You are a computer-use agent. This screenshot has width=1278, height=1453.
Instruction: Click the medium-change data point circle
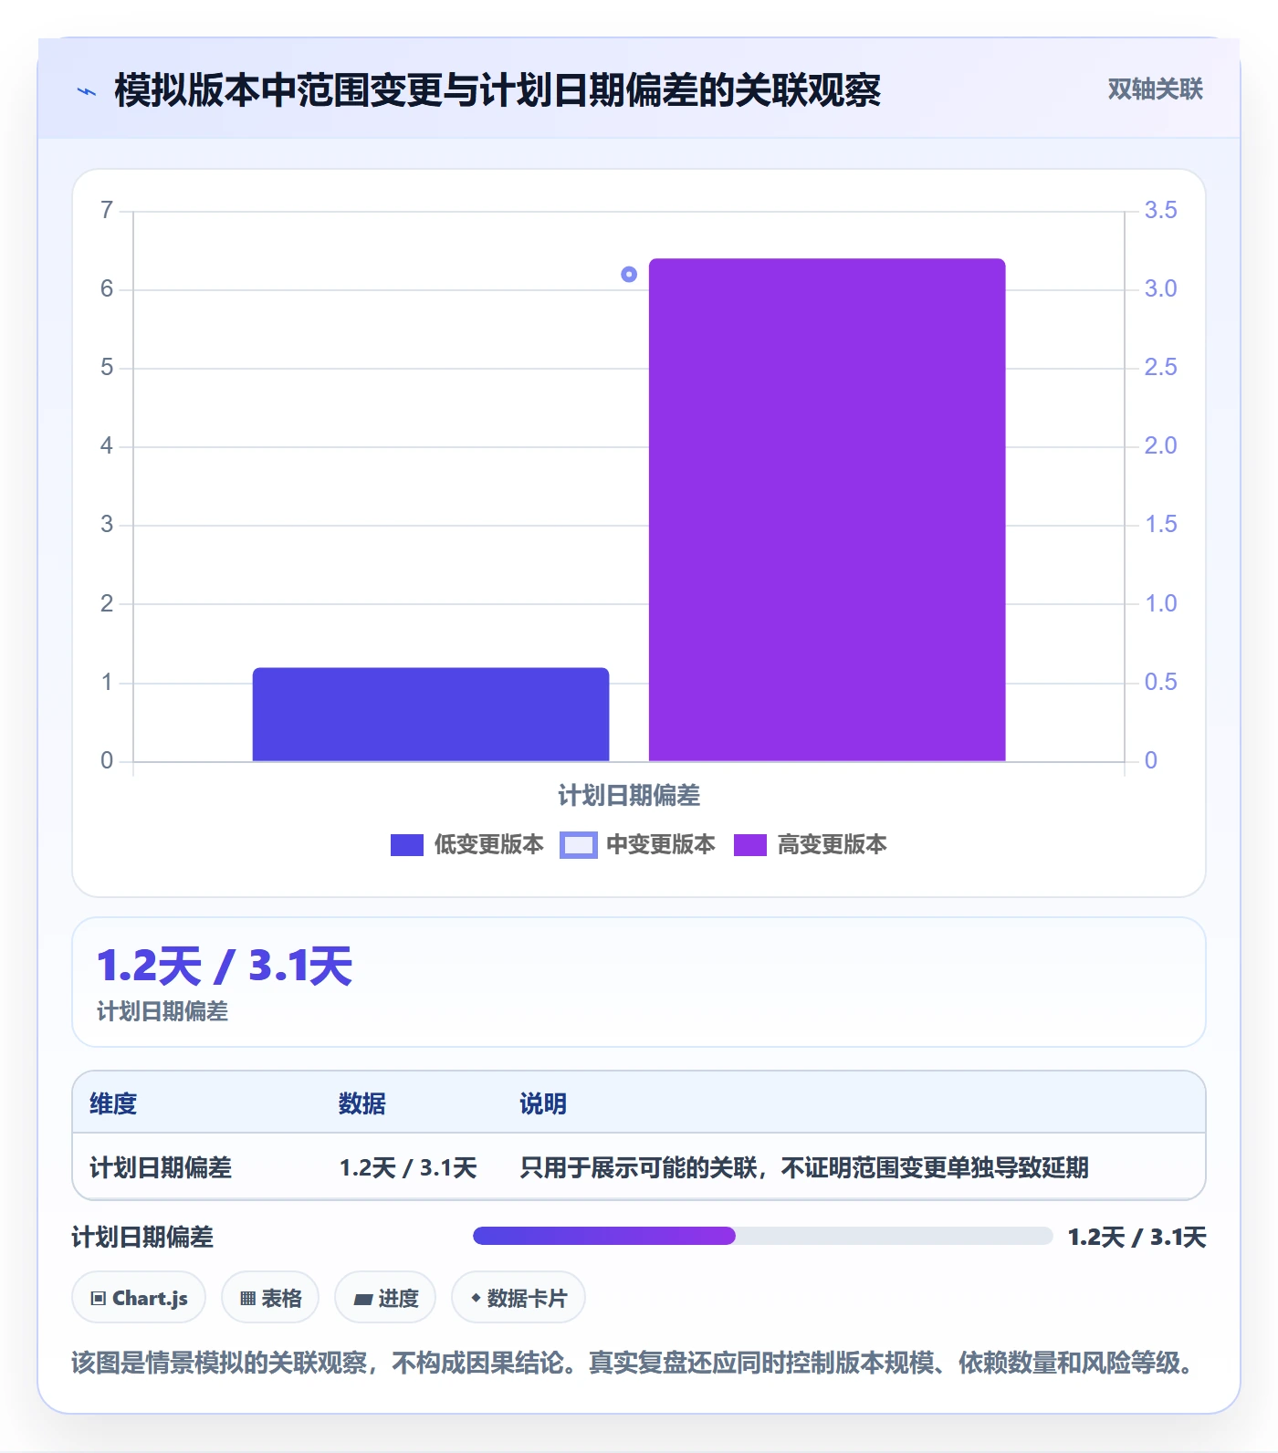tap(629, 275)
